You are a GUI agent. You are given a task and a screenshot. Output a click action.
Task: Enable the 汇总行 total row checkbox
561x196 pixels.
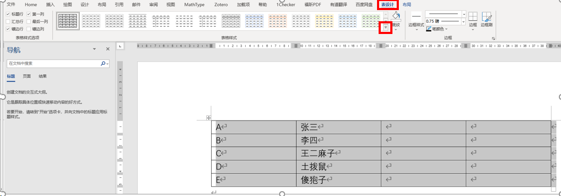(8, 21)
